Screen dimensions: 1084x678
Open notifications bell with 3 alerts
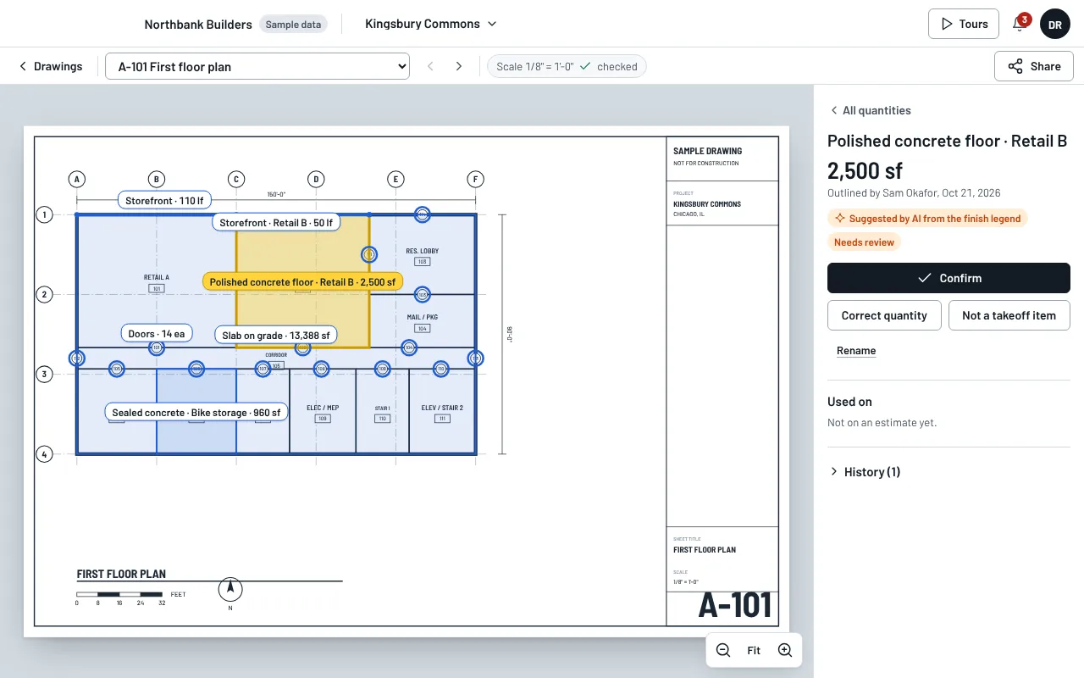pos(1020,24)
